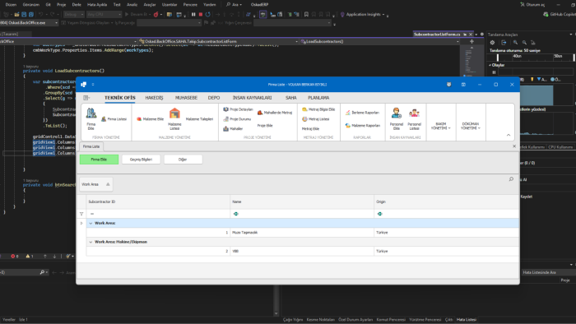Open the Debug configuration dropdown
This screenshot has height=324, width=576.
click(x=73, y=14)
